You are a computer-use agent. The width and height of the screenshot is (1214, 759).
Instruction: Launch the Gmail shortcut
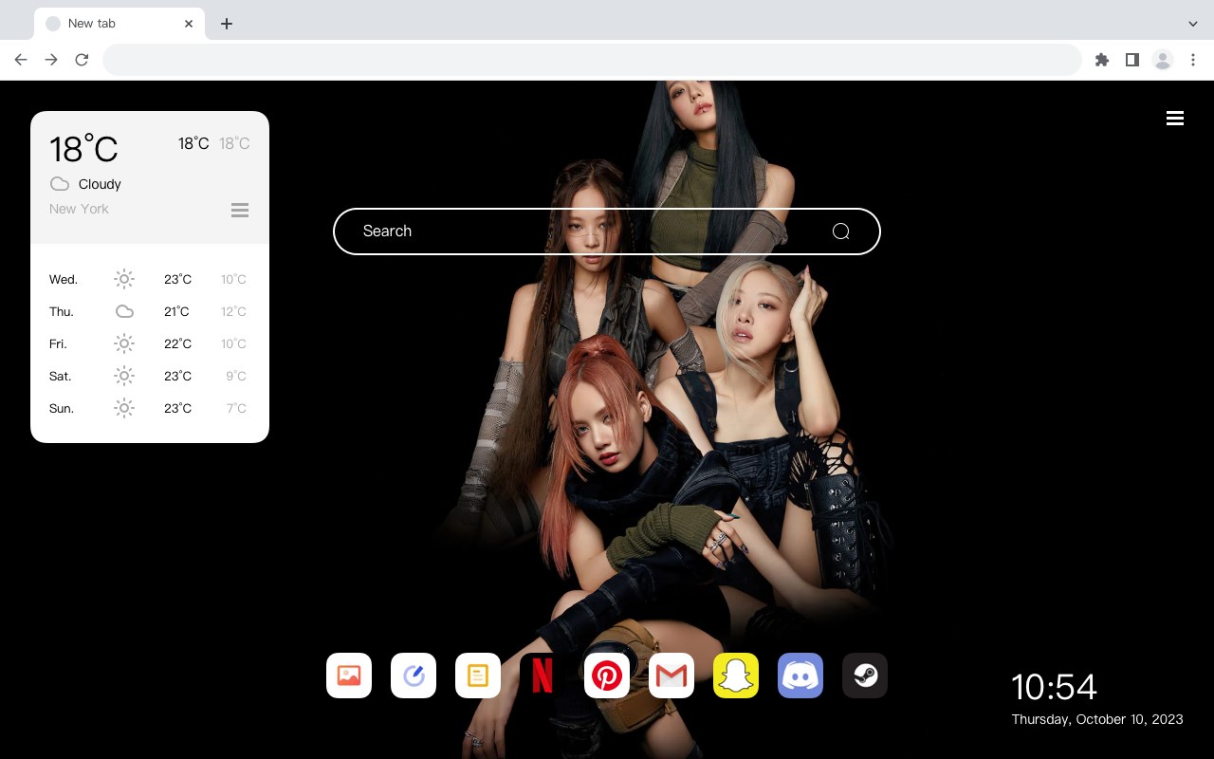(x=671, y=676)
